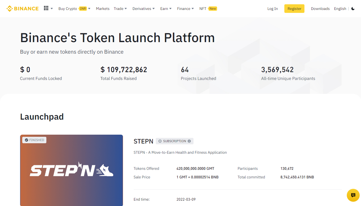Click the sale price 0.00002514 BNB
The height and width of the screenshot is (206, 361).
198,177
